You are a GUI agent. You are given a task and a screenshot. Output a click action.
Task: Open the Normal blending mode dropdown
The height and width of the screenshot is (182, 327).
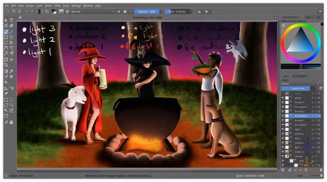[x=92, y=12]
